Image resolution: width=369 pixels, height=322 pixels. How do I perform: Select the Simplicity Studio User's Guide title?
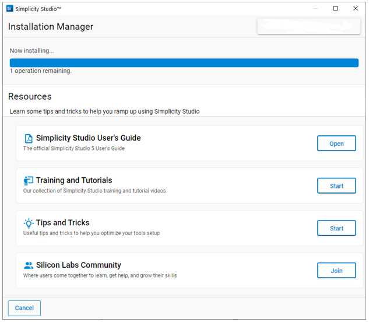tap(89, 138)
